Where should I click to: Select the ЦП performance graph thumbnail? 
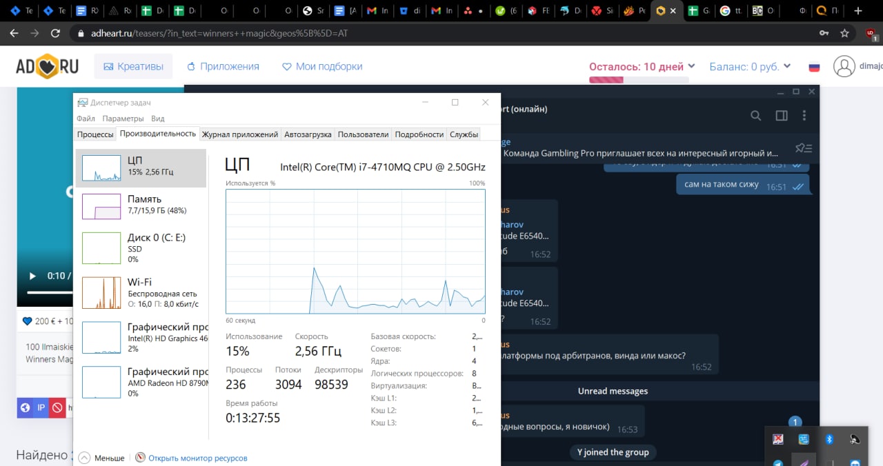(101, 168)
